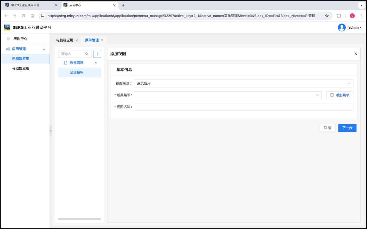This screenshot has width=367, height=229.
Task: Click the 应用中心 grid icon in sidebar
Action: (x=8, y=38)
